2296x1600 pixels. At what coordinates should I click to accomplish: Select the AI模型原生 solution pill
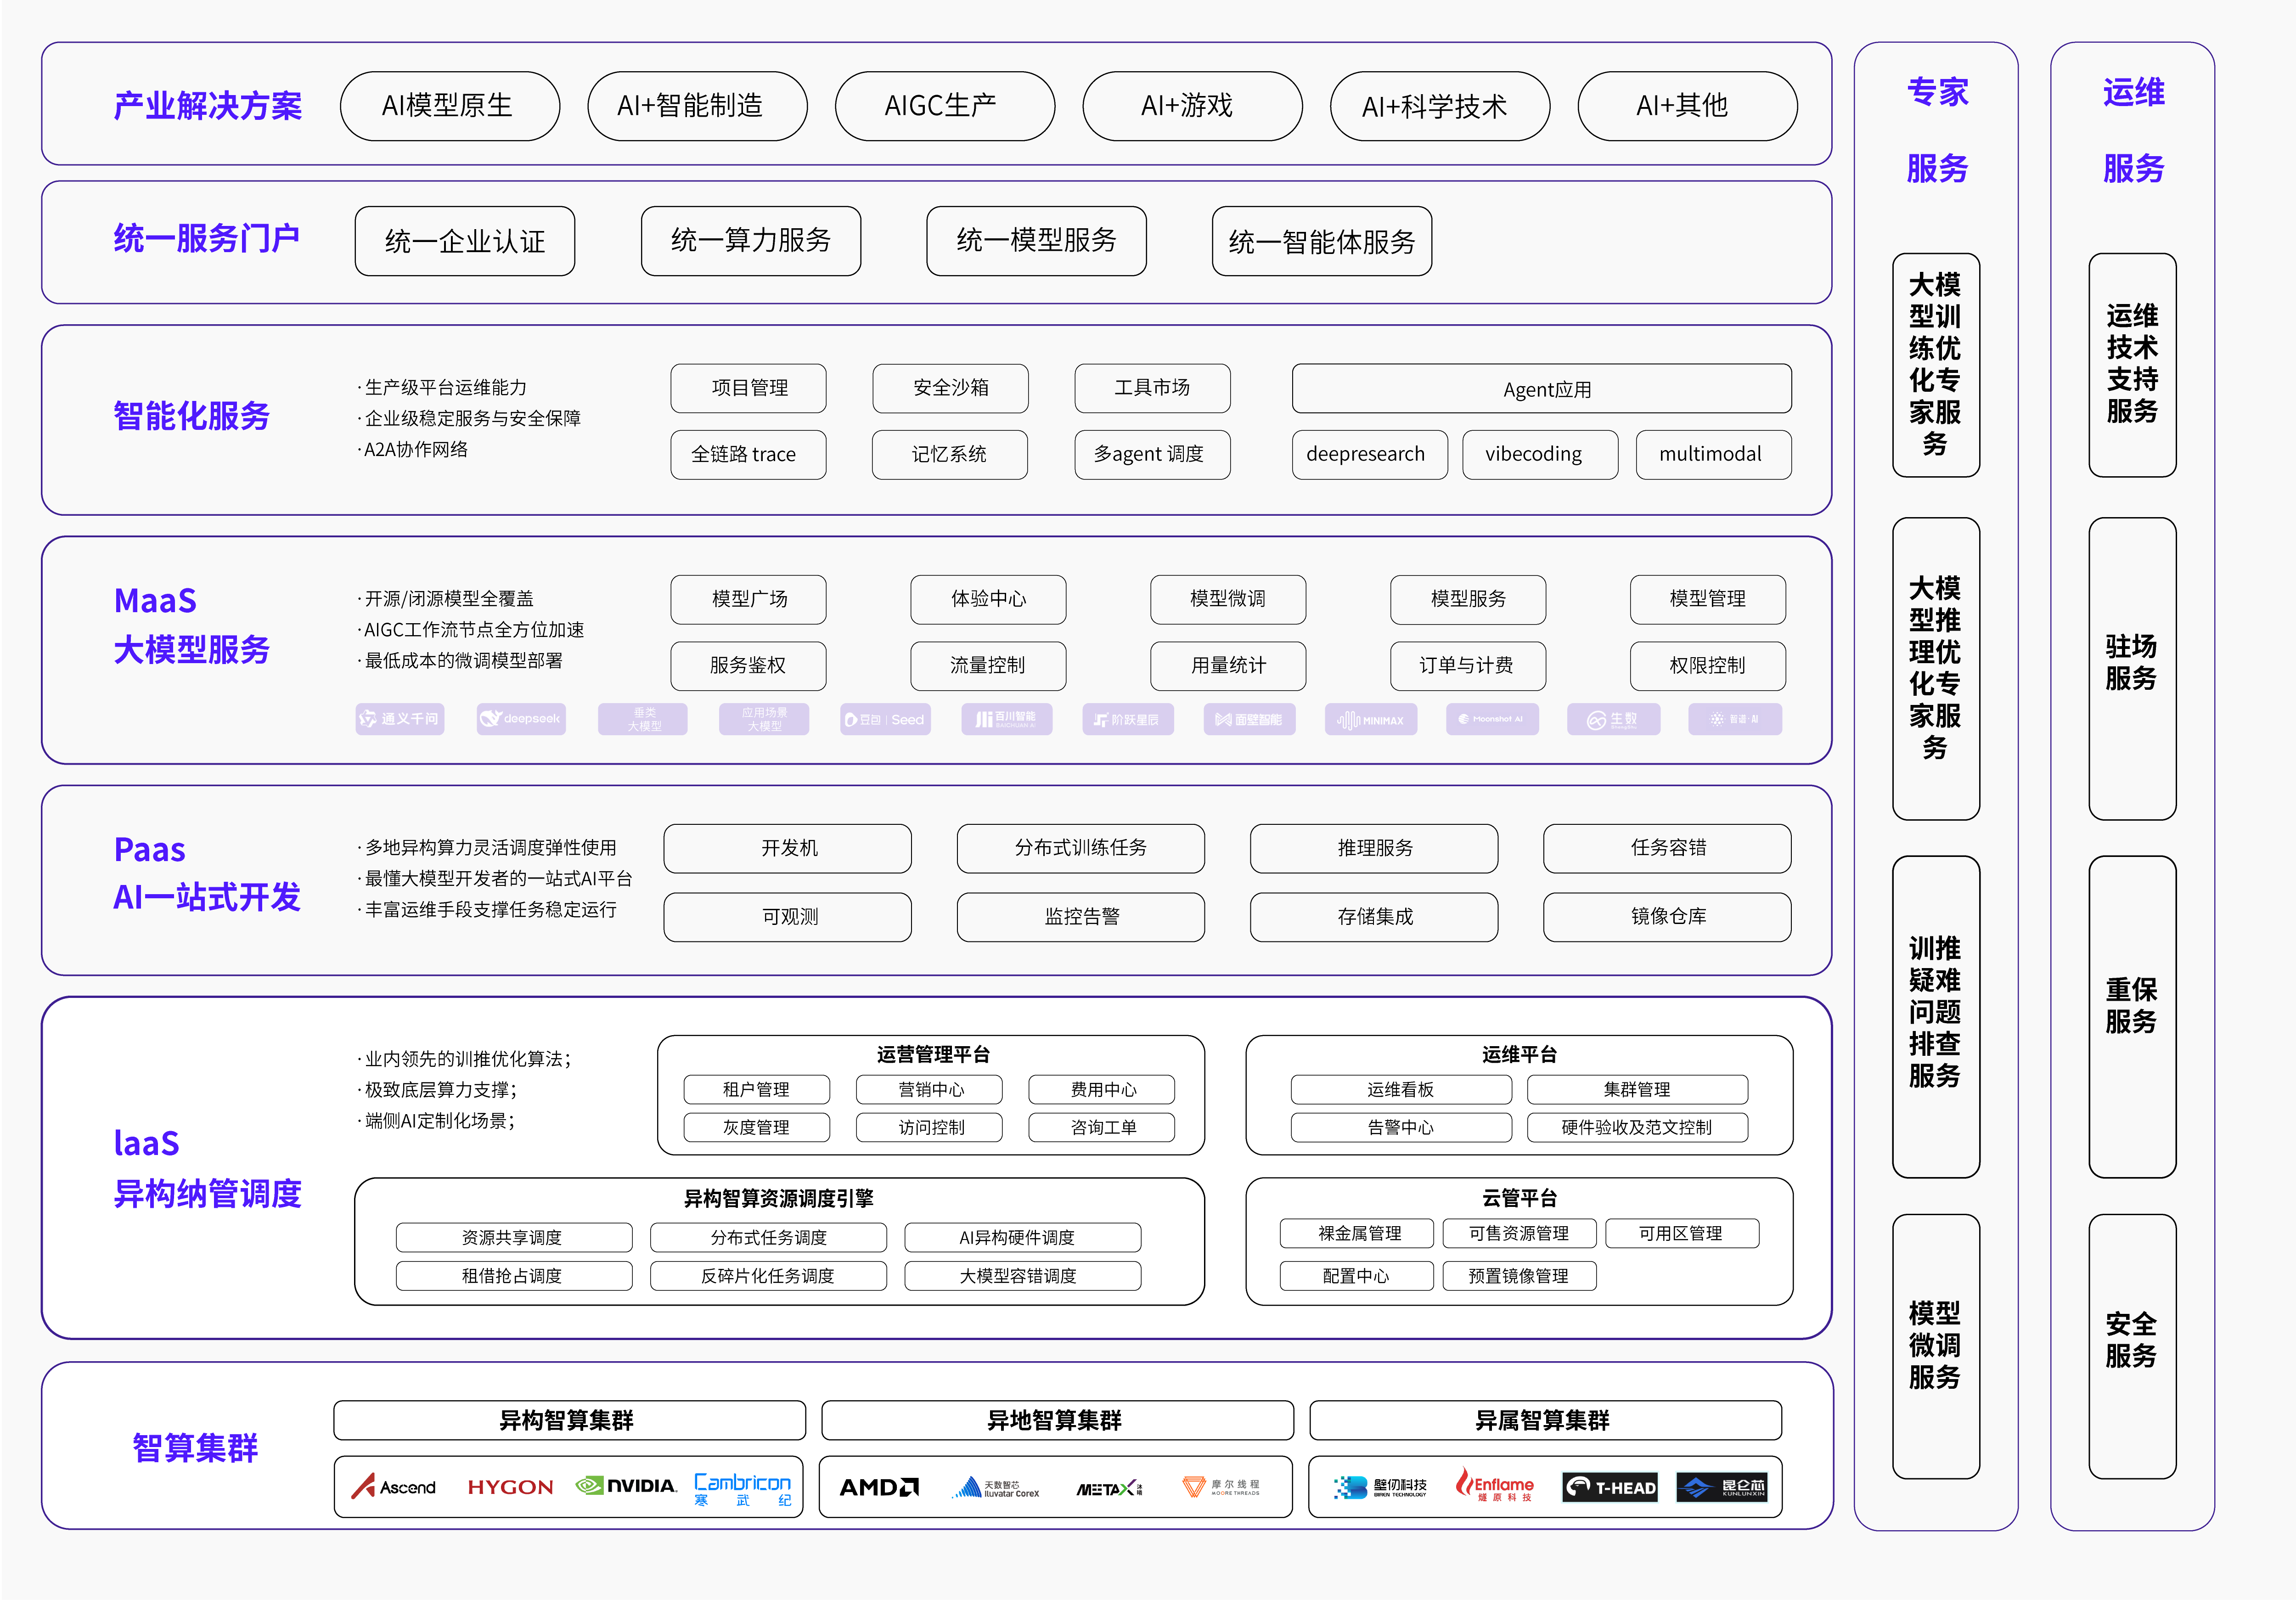450,106
